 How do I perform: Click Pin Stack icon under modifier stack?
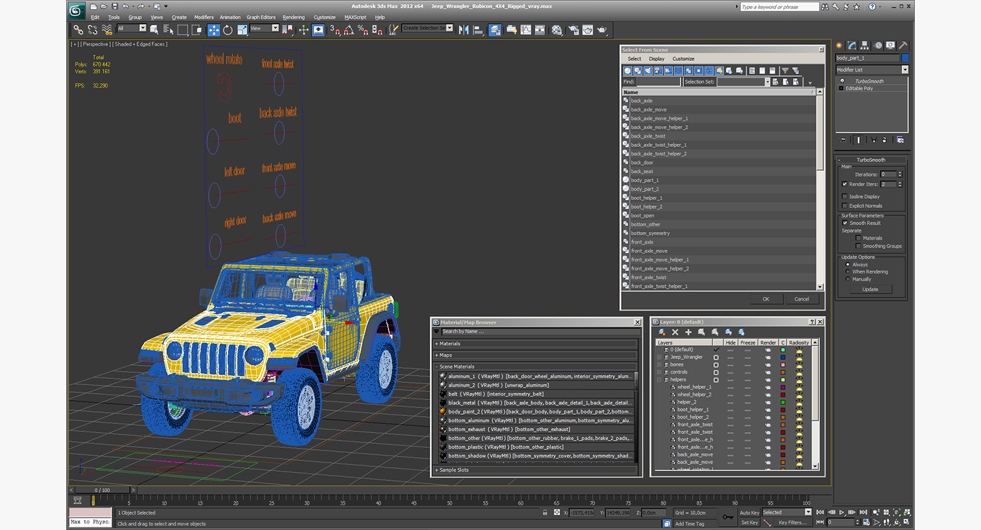point(843,140)
